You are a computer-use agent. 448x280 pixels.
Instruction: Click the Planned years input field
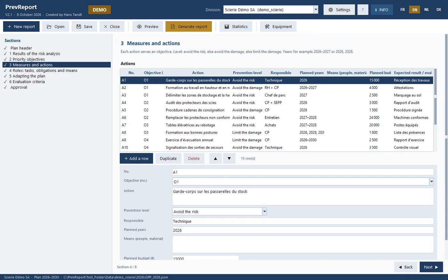click(303, 230)
